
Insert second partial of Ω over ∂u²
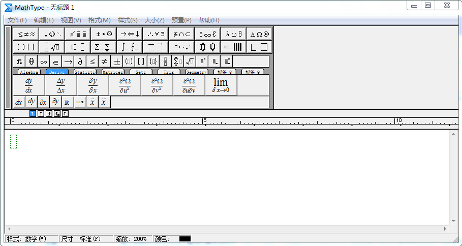click(x=125, y=85)
